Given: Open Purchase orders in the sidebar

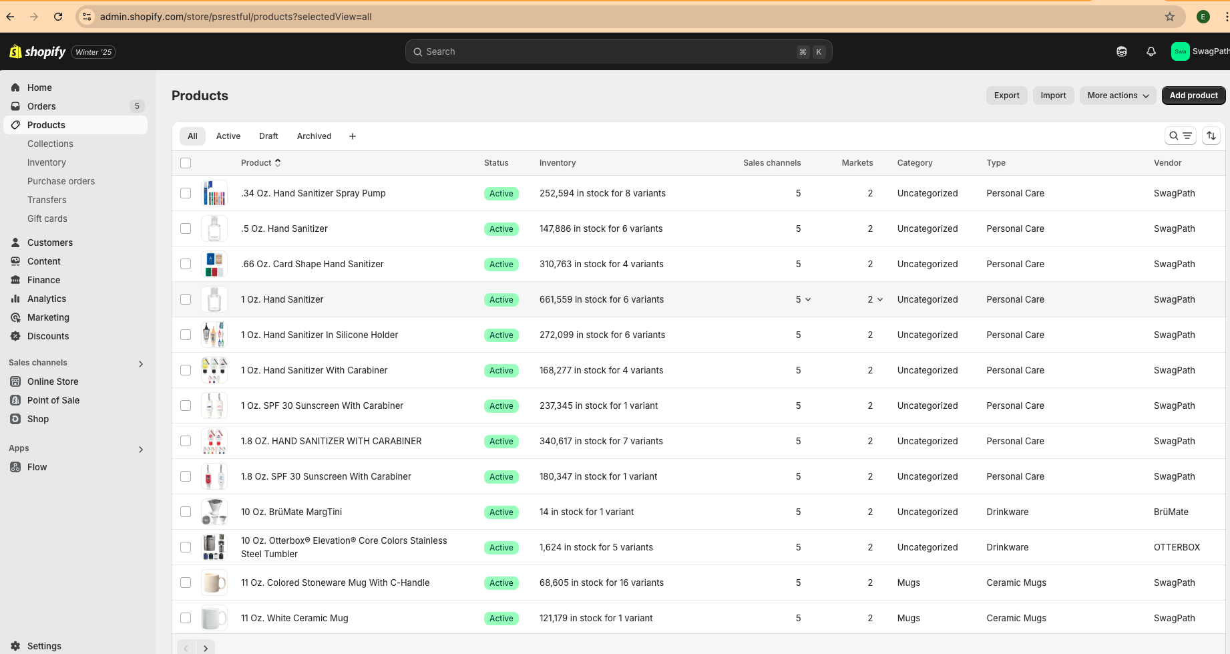Looking at the screenshot, I should (61, 181).
